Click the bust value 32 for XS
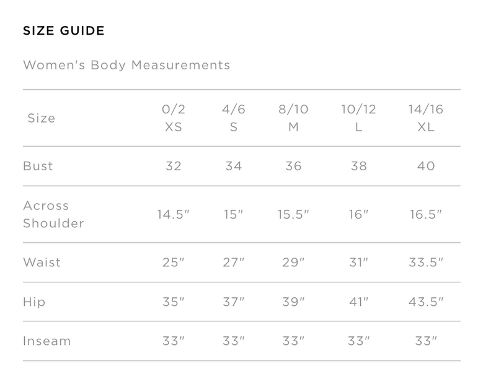This screenshot has height=379, width=496. [x=174, y=166]
